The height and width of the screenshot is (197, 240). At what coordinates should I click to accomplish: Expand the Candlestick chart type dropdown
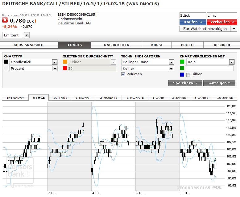pos(55,62)
